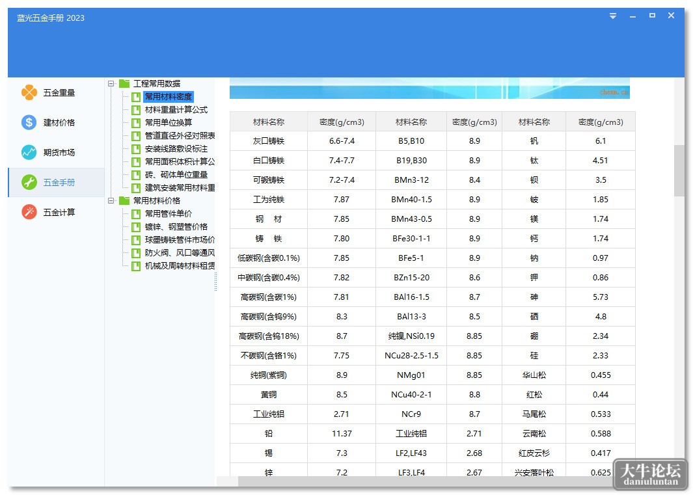
Task: Select the NCu28-2.5-1.5 table cell
Action: coord(411,356)
